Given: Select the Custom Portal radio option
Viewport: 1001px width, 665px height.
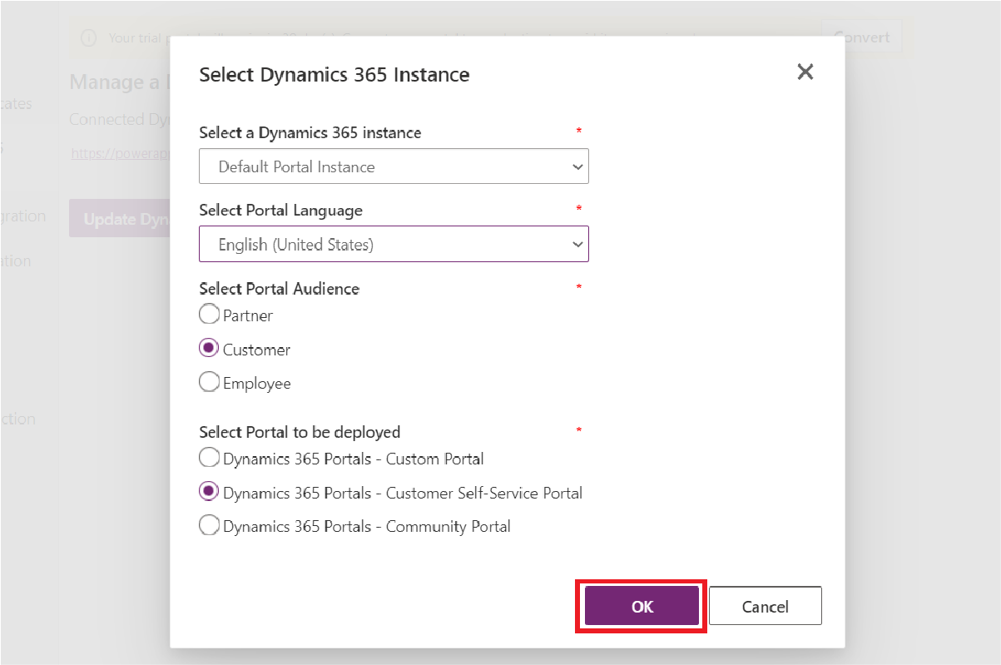Looking at the screenshot, I should pyautogui.click(x=210, y=459).
